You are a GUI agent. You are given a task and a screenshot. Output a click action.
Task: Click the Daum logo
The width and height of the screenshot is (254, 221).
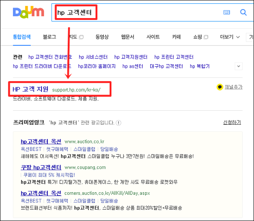28,12
